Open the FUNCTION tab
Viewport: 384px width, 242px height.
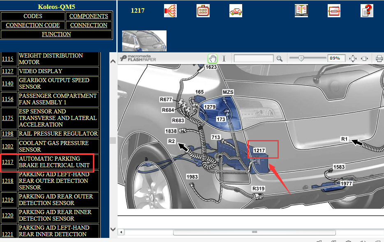click(x=56, y=34)
